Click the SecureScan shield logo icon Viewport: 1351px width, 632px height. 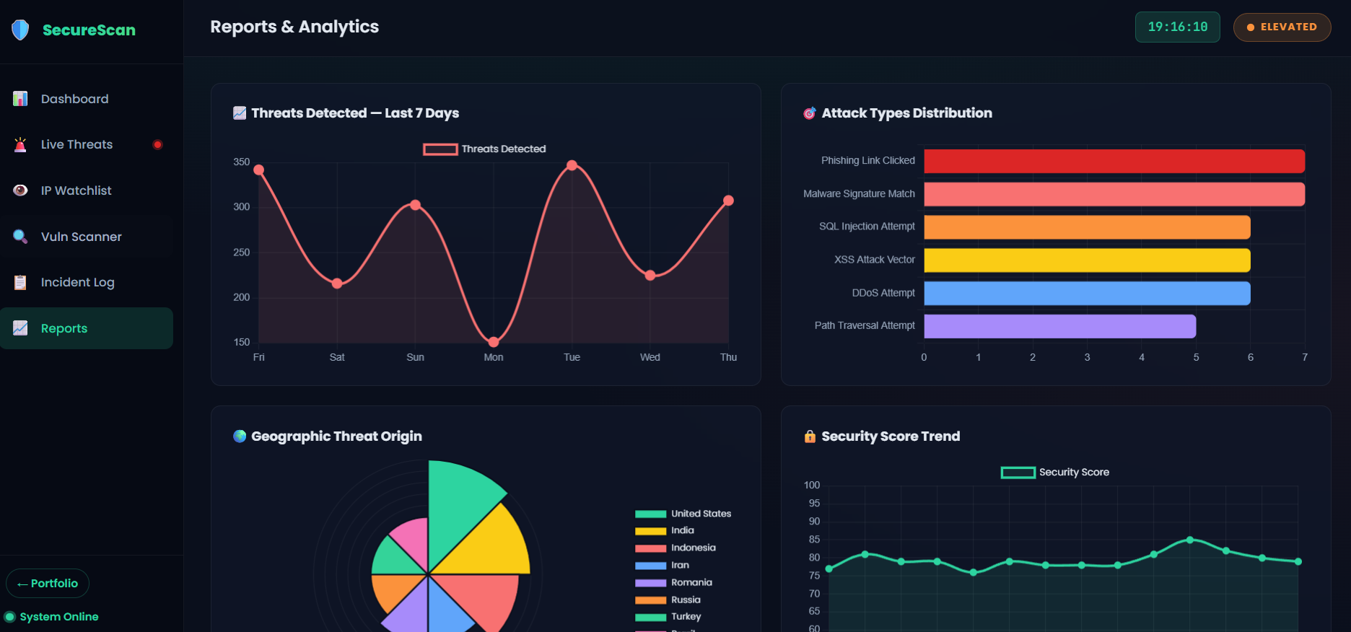click(20, 30)
